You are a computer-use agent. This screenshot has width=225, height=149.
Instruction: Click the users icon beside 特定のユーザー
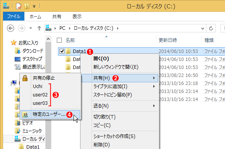click(x=25, y=115)
